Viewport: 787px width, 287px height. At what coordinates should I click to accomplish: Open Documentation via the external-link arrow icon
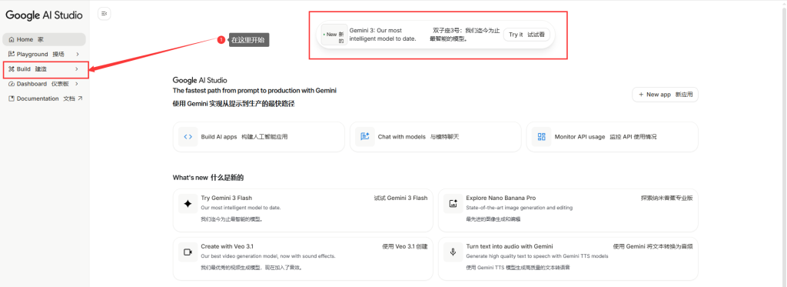[80, 98]
